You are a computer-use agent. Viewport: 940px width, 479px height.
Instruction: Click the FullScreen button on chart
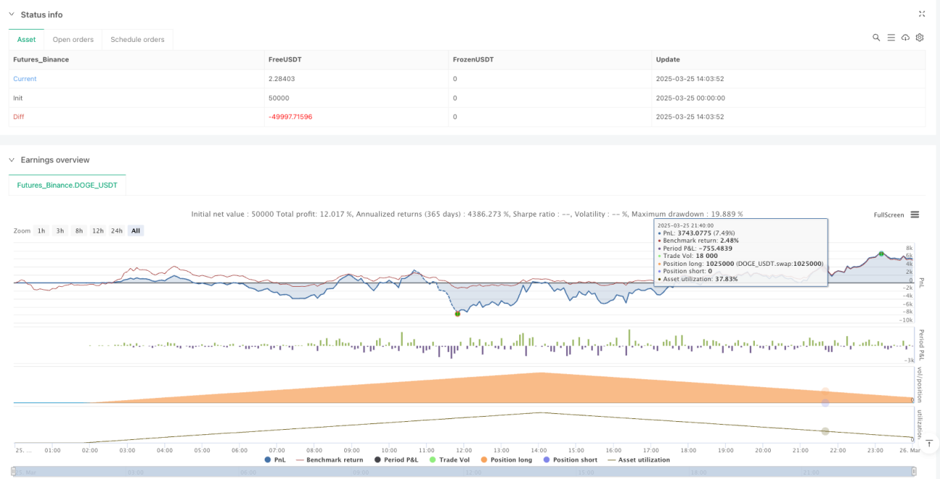click(x=889, y=215)
